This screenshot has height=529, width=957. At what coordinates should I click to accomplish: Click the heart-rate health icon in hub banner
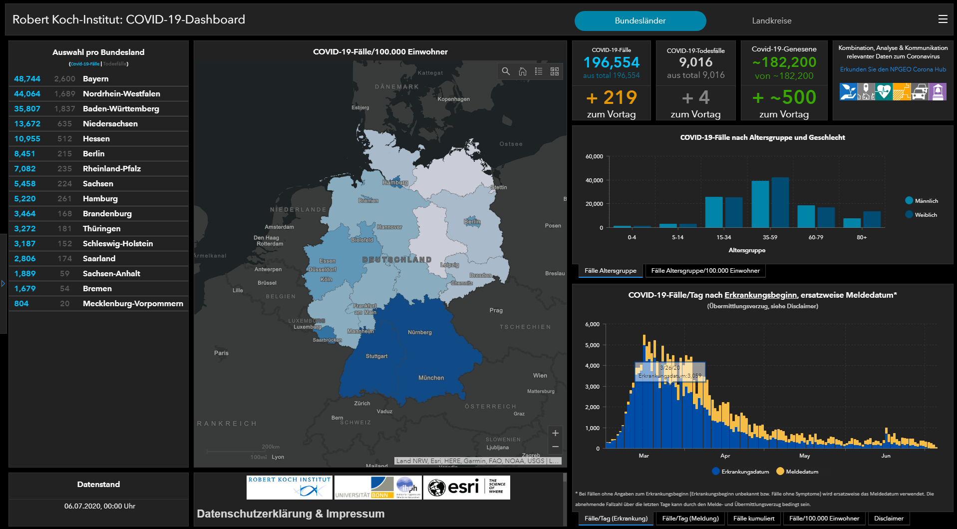point(883,92)
